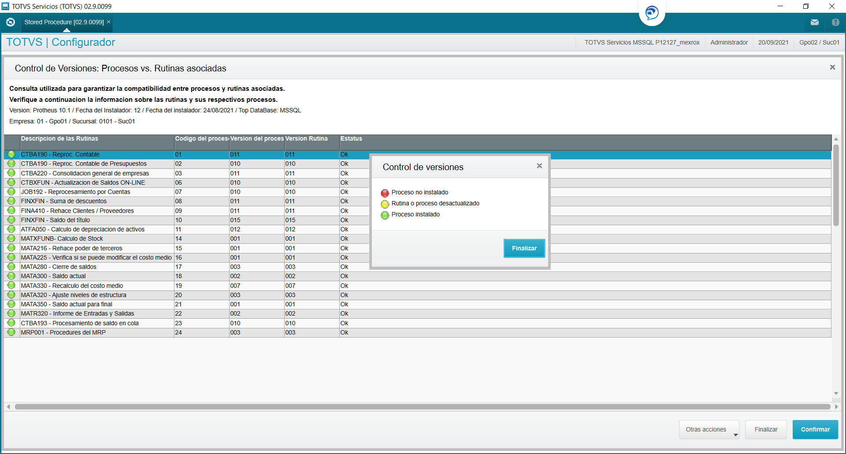
Task: Open the Otras acciones dropdown
Action: (x=709, y=429)
